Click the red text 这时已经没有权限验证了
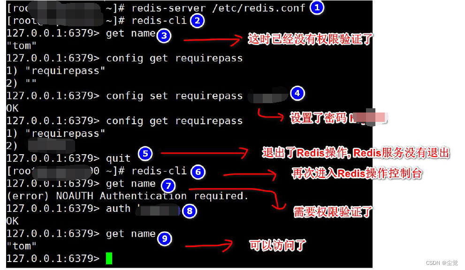The height and width of the screenshot is (270, 465). coord(310,39)
